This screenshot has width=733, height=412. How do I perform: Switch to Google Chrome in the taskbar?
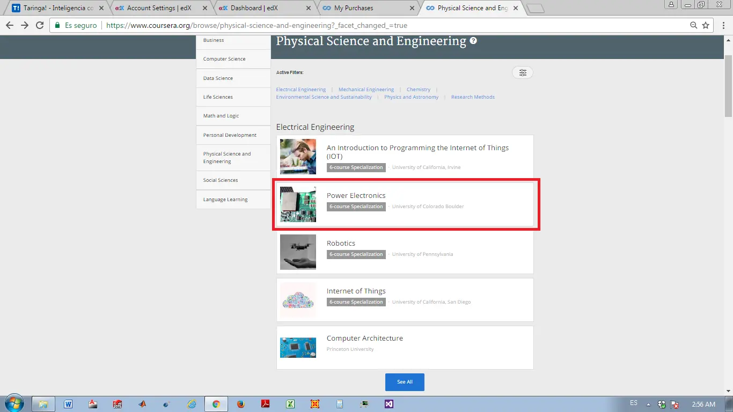click(x=216, y=404)
